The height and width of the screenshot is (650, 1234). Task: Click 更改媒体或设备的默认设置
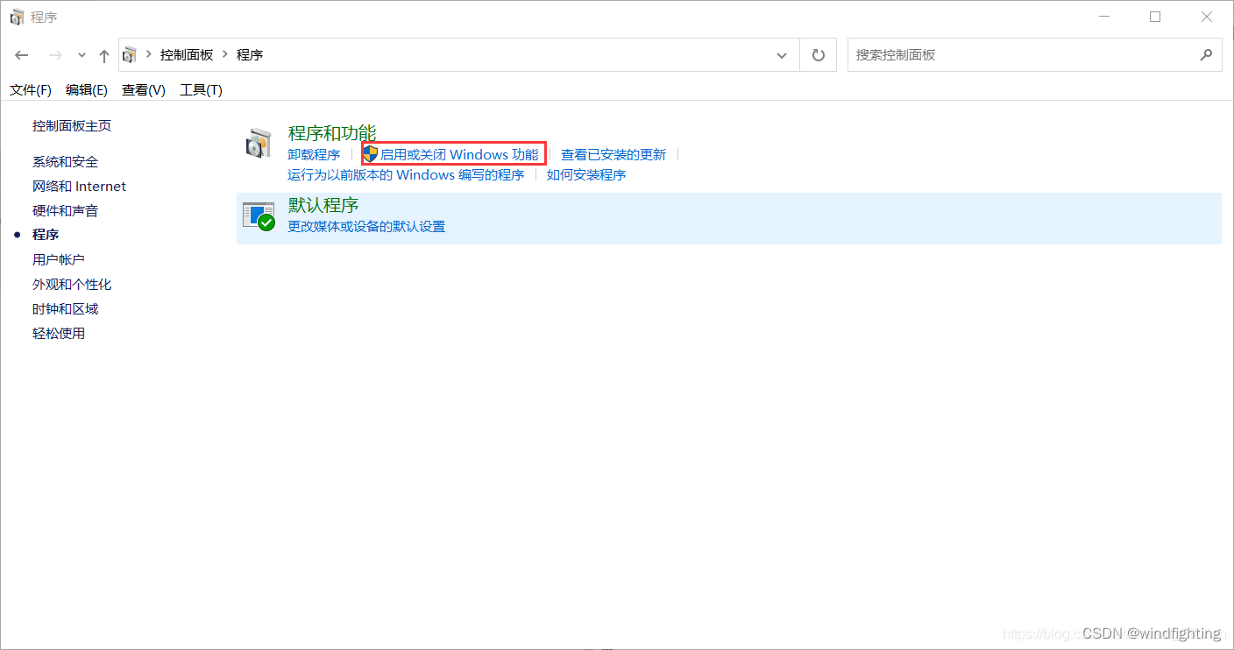366,226
